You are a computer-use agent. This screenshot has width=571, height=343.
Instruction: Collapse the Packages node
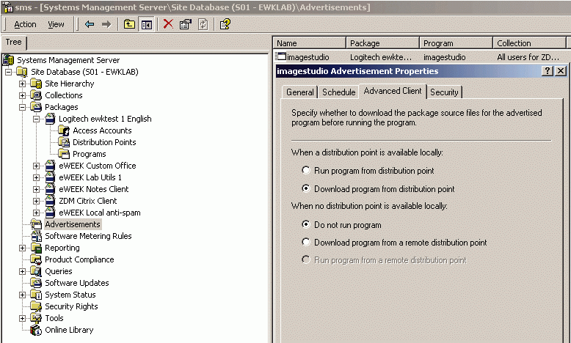pos(22,107)
